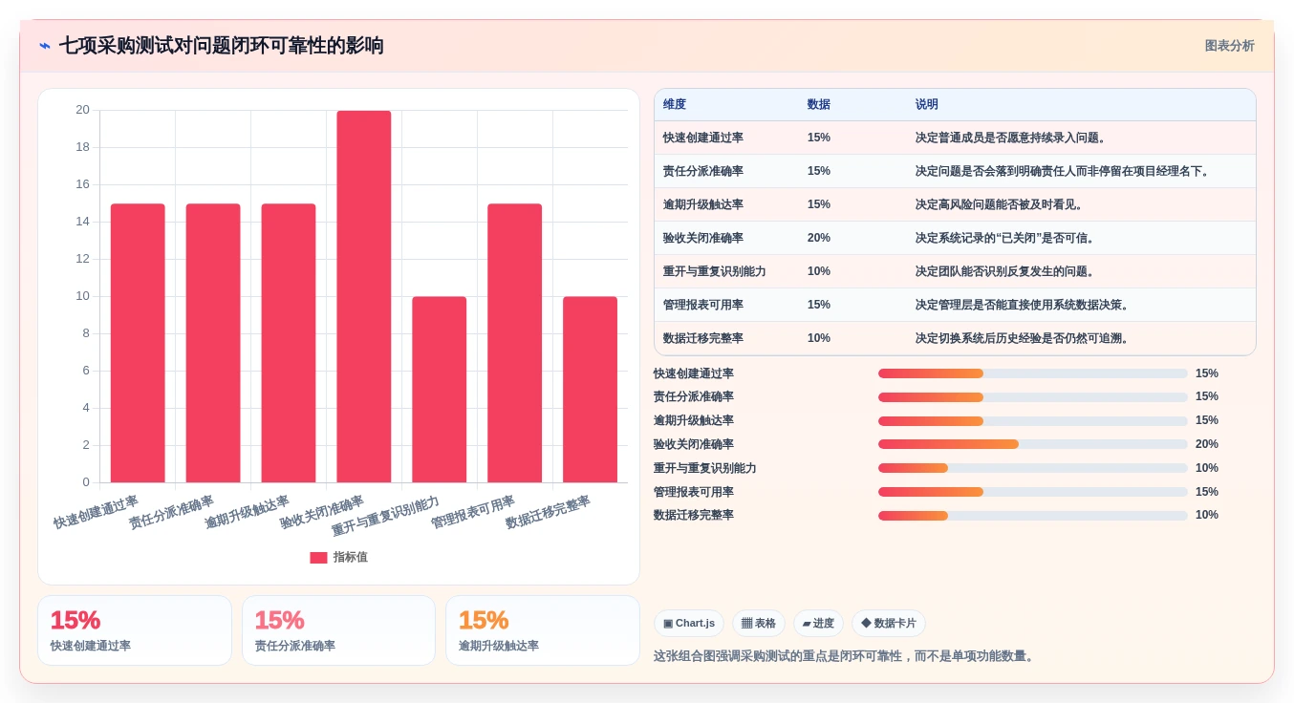Viewport: 1294px width, 703px height.
Task: Click the 逾期升级触达率 progress bar
Action: click(x=1033, y=421)
